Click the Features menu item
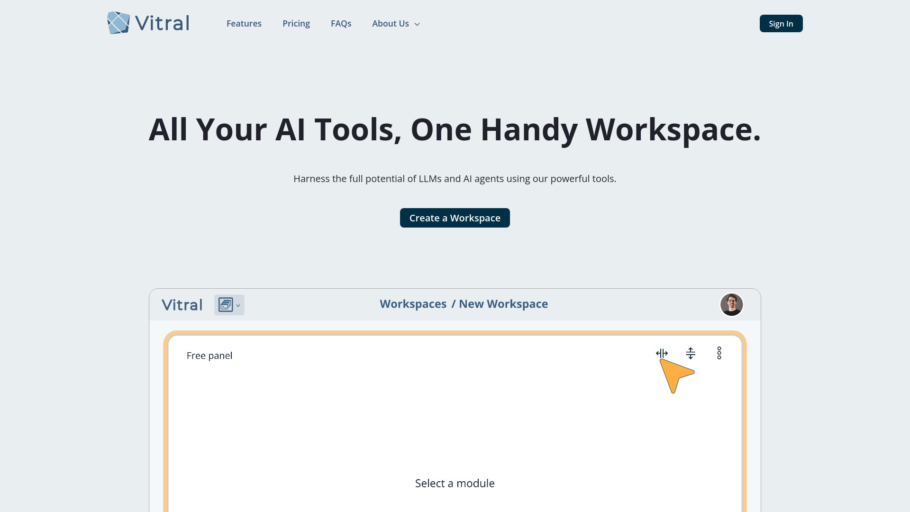The image size is (910, 512). coord(244,23)
